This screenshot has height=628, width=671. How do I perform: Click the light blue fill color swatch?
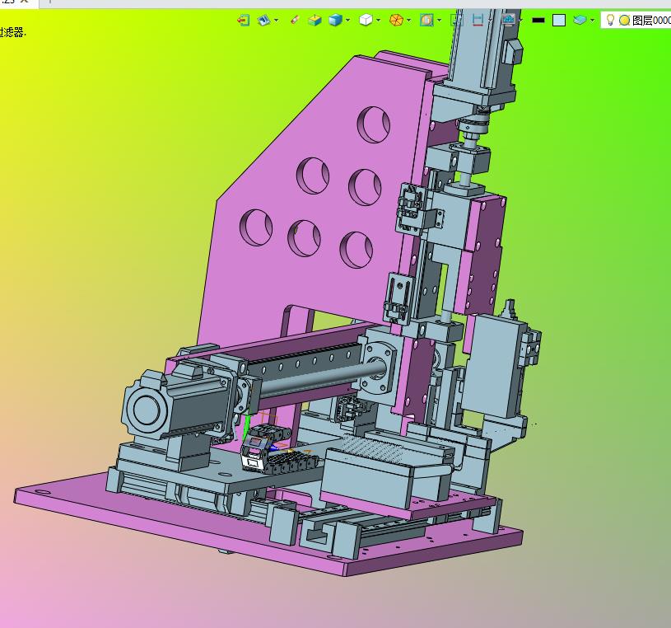point(559,20)
